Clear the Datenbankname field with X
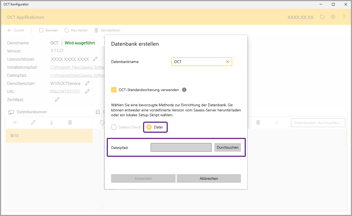The image size is (352, 216). (228, 62)
